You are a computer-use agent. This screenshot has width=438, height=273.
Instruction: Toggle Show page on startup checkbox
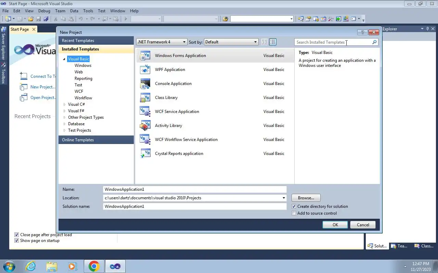pos(16,241)
